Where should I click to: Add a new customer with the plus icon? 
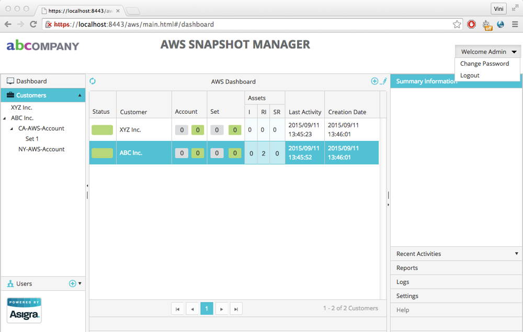point(374,81)
